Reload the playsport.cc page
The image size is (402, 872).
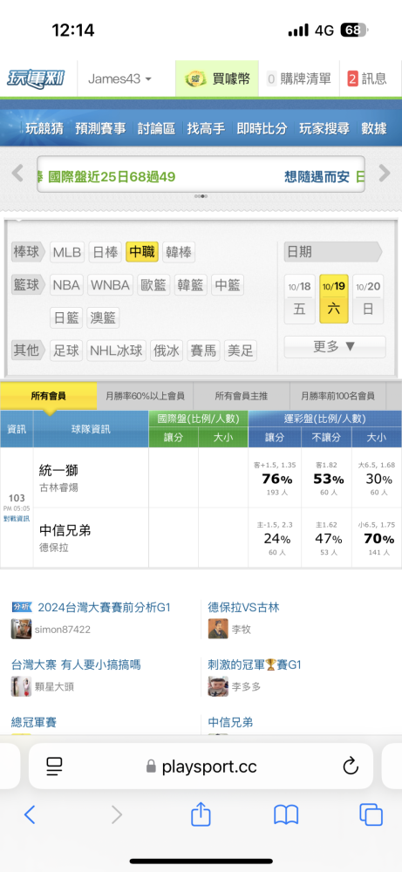(x=351, y=766)
